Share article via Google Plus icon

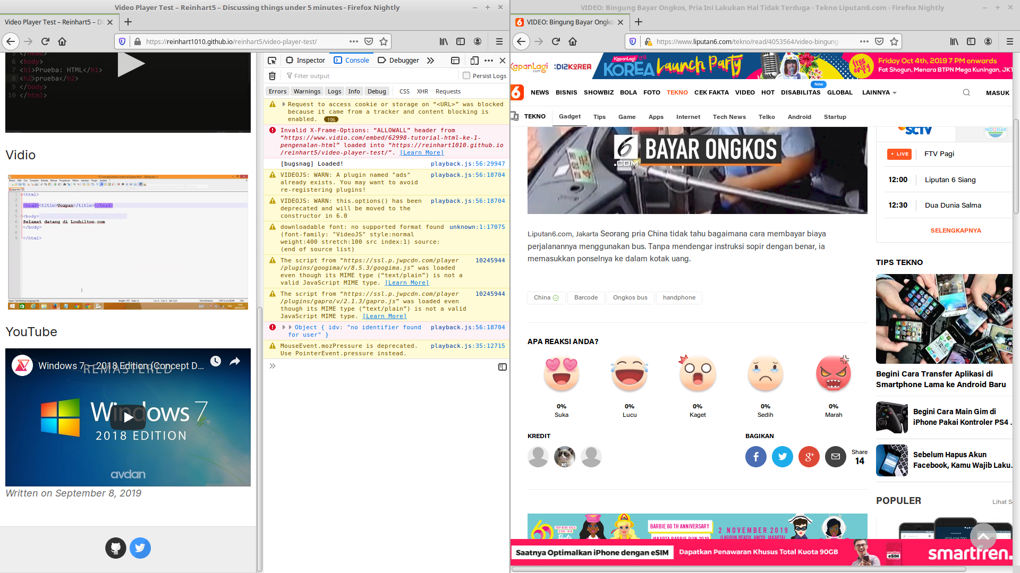point(809,457)
